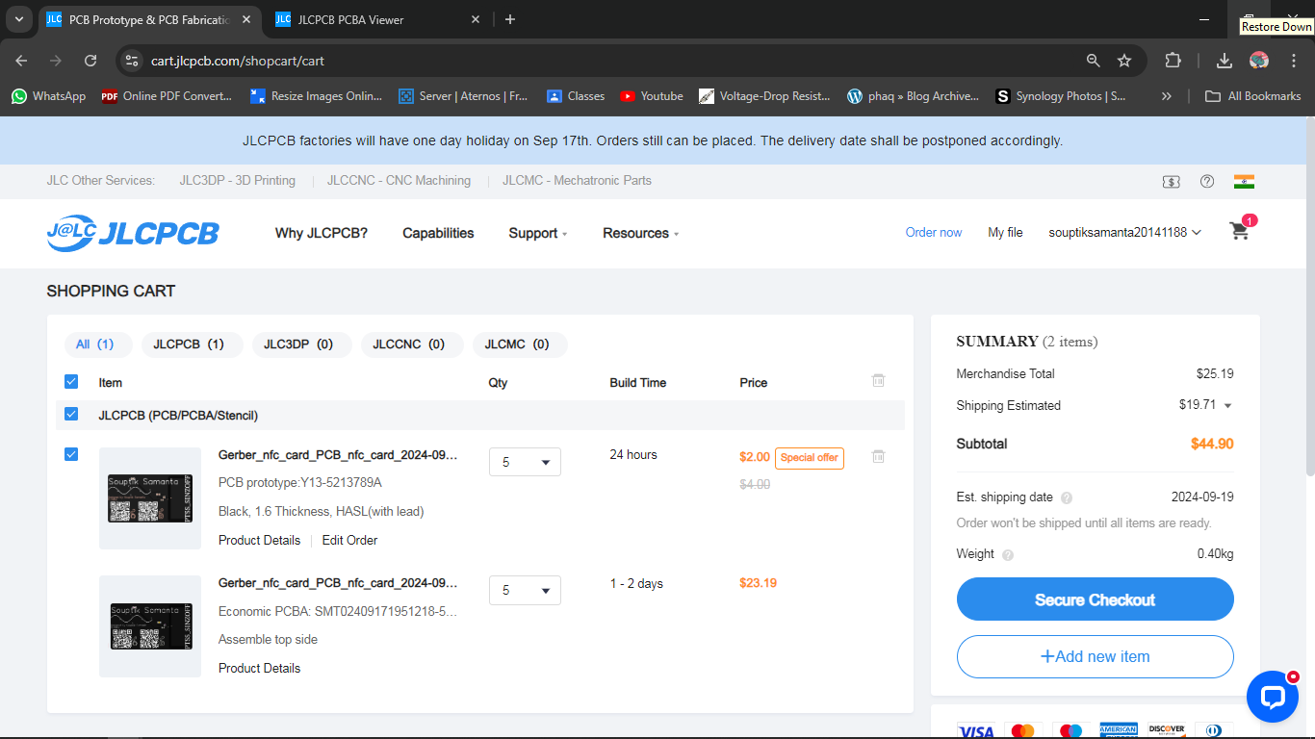Delete all items using header trash icon
1315x739 pixels.
coord(878,381)
